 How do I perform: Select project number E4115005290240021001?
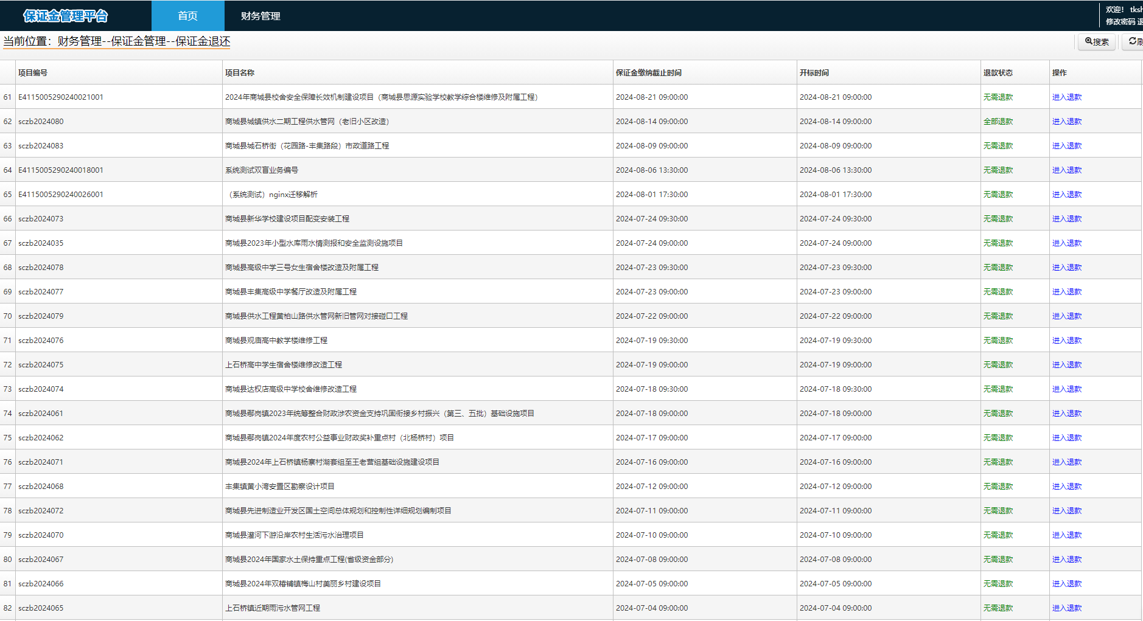(x=61, y=97)
